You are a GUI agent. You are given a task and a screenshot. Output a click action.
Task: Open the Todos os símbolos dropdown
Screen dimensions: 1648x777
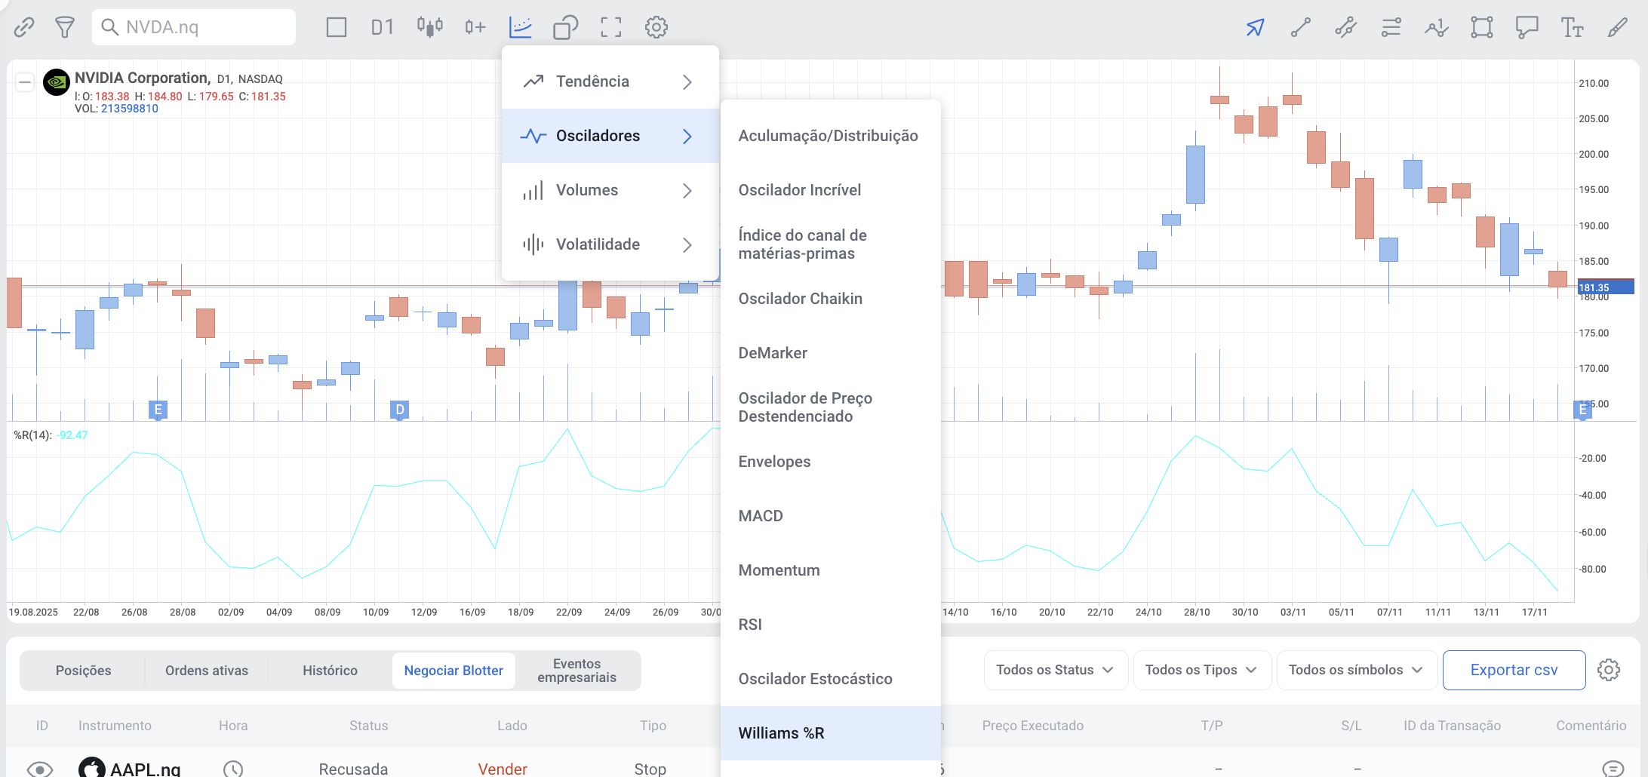(1356, 670)
